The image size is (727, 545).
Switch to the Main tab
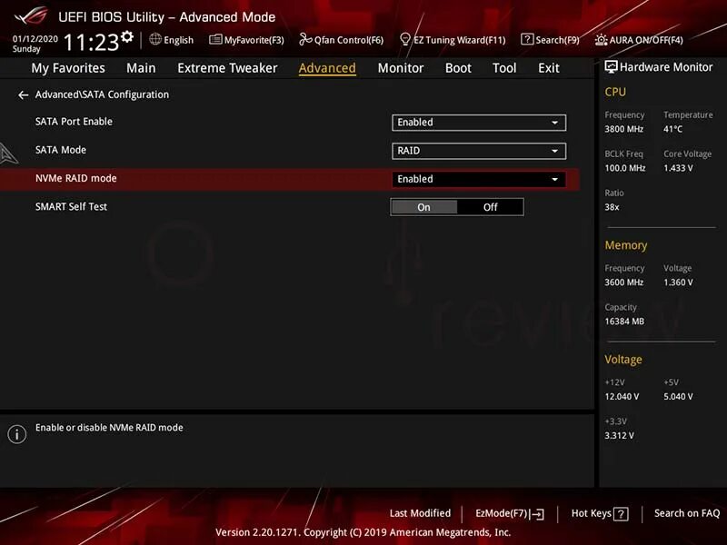(x=141, y=68)
